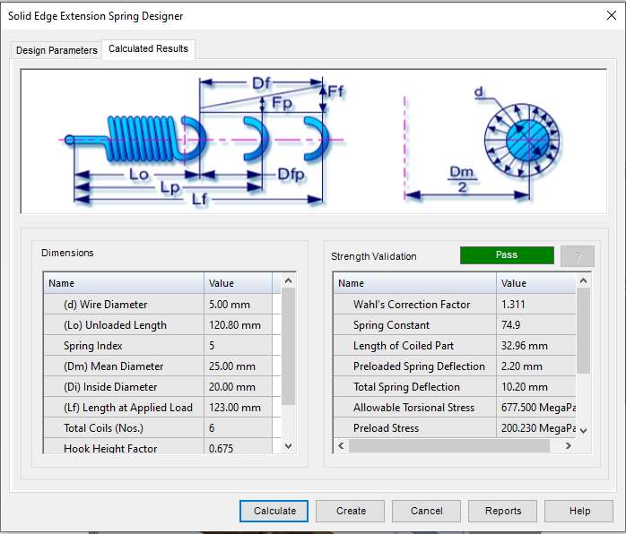The image size is (626, 534).
Task: Select the Allowable Torsional Stress row
Action: point(455,408)
